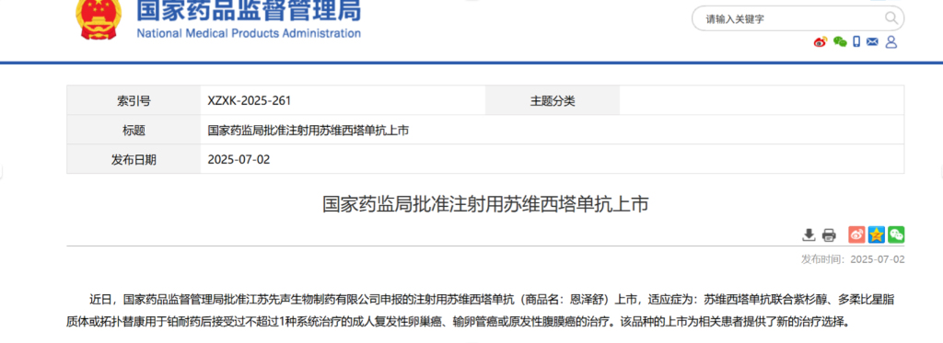
Task: Print the article using printer icon
Action: click(x=829, y=234)
